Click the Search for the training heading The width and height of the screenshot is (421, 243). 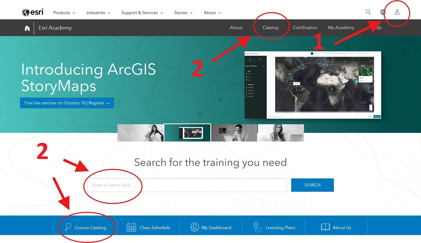tap(210, 162)
